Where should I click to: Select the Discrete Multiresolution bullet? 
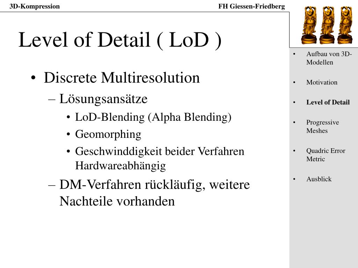click(x=122, y=78)
